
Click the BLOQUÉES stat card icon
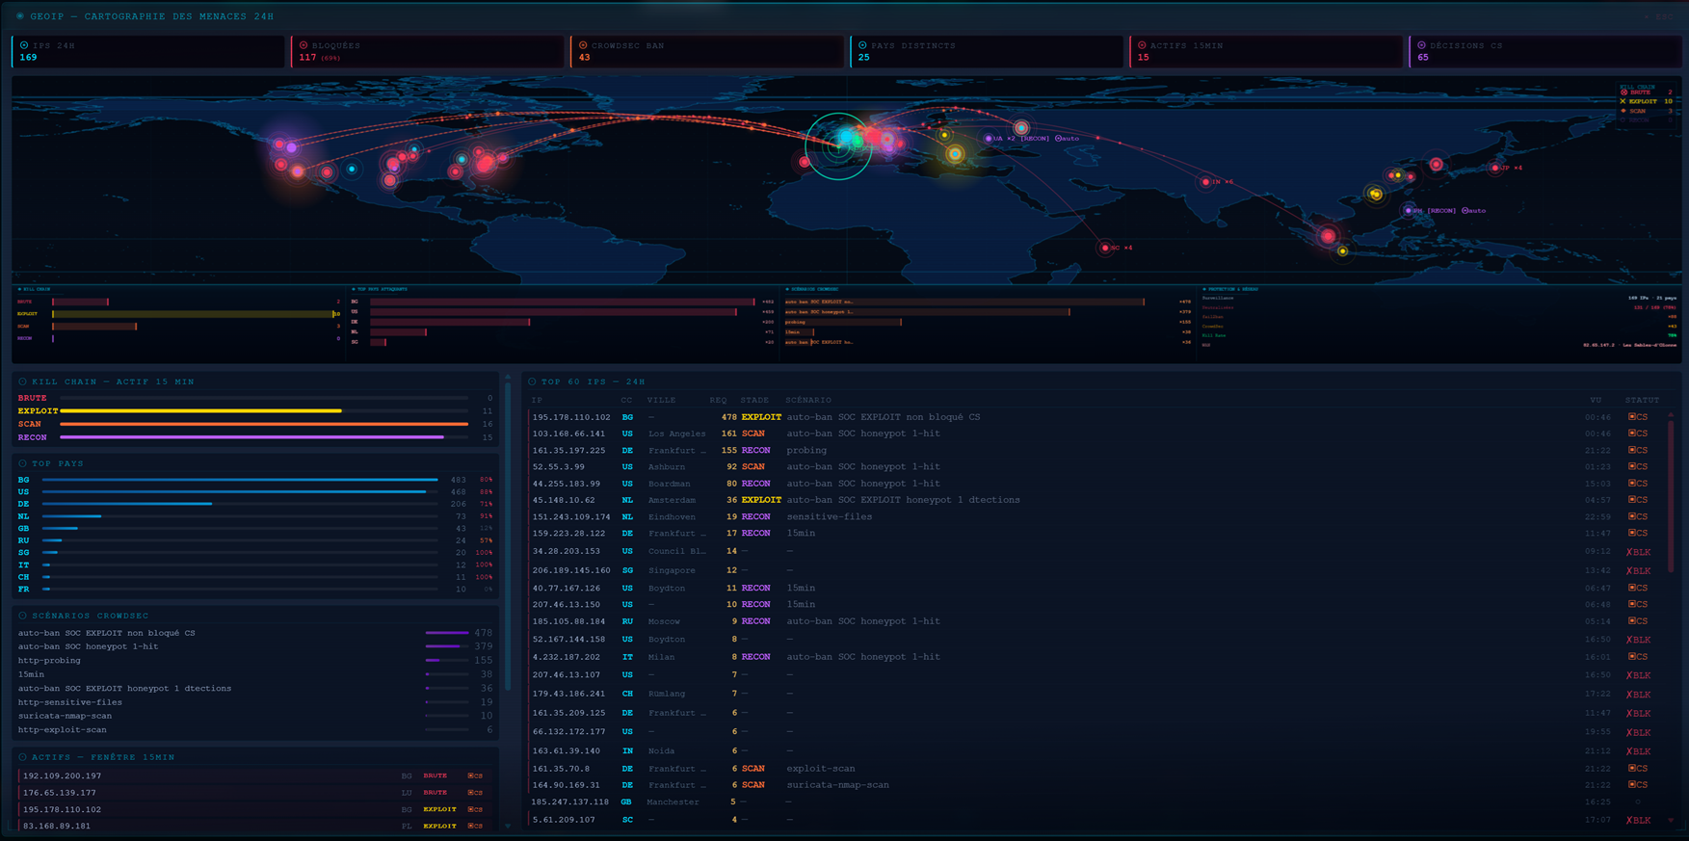[x=303, y=45]
